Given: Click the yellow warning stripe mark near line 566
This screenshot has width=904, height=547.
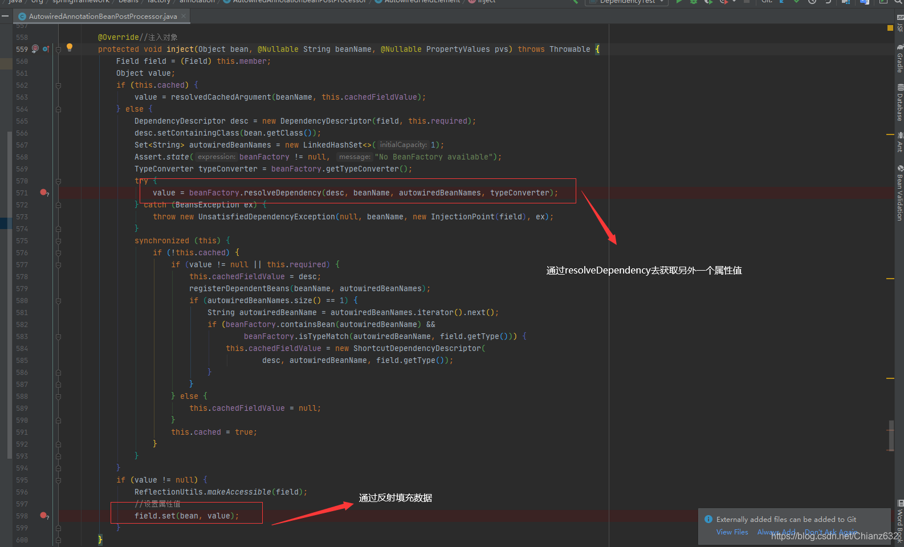Looking at the screenshot, I should click(x=890, y=134).
